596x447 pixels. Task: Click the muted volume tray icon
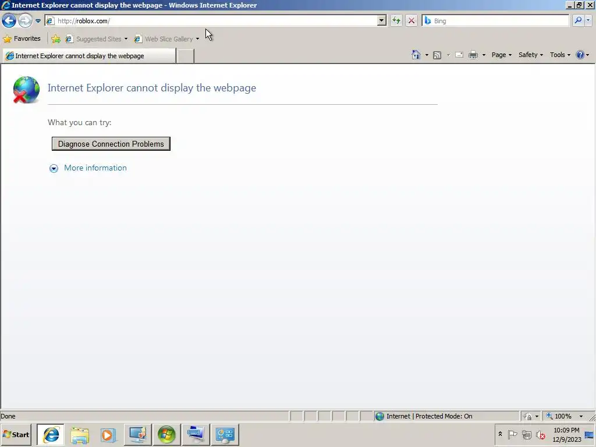coord(540,434)
